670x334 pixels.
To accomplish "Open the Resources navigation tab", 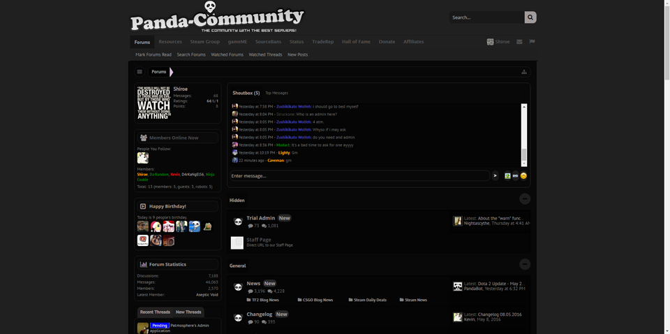I will pyautogui.click(x=170, y=42).
